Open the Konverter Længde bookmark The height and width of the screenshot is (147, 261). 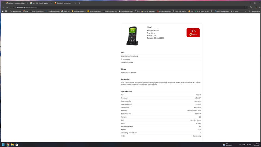coord(94,11)
